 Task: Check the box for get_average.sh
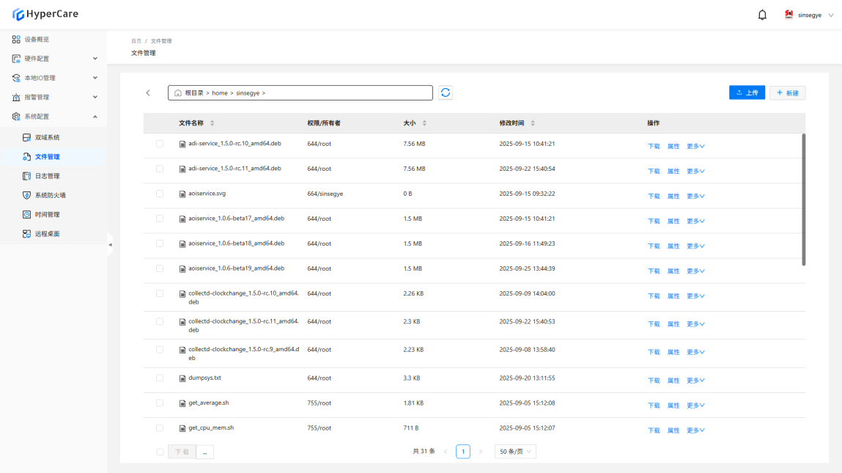tap(160, 403)
